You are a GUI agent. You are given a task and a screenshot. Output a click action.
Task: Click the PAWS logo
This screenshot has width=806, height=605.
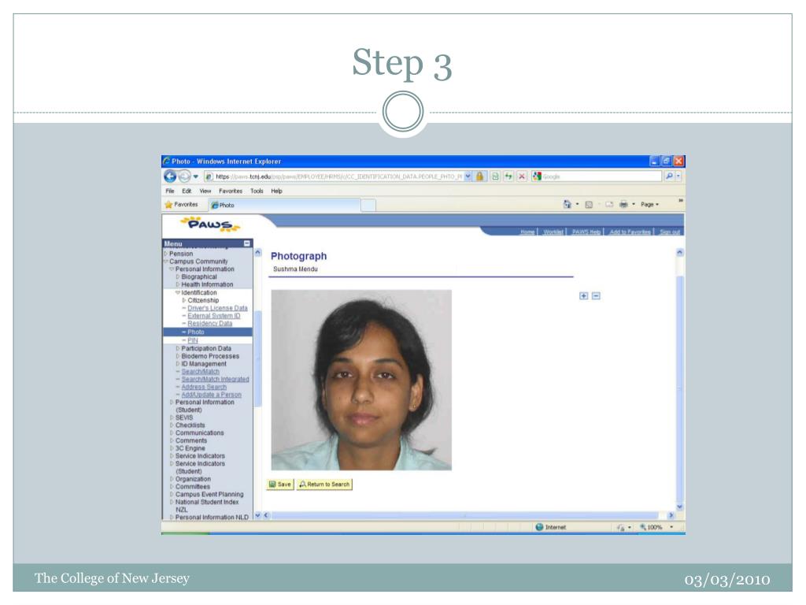(209, 225)
